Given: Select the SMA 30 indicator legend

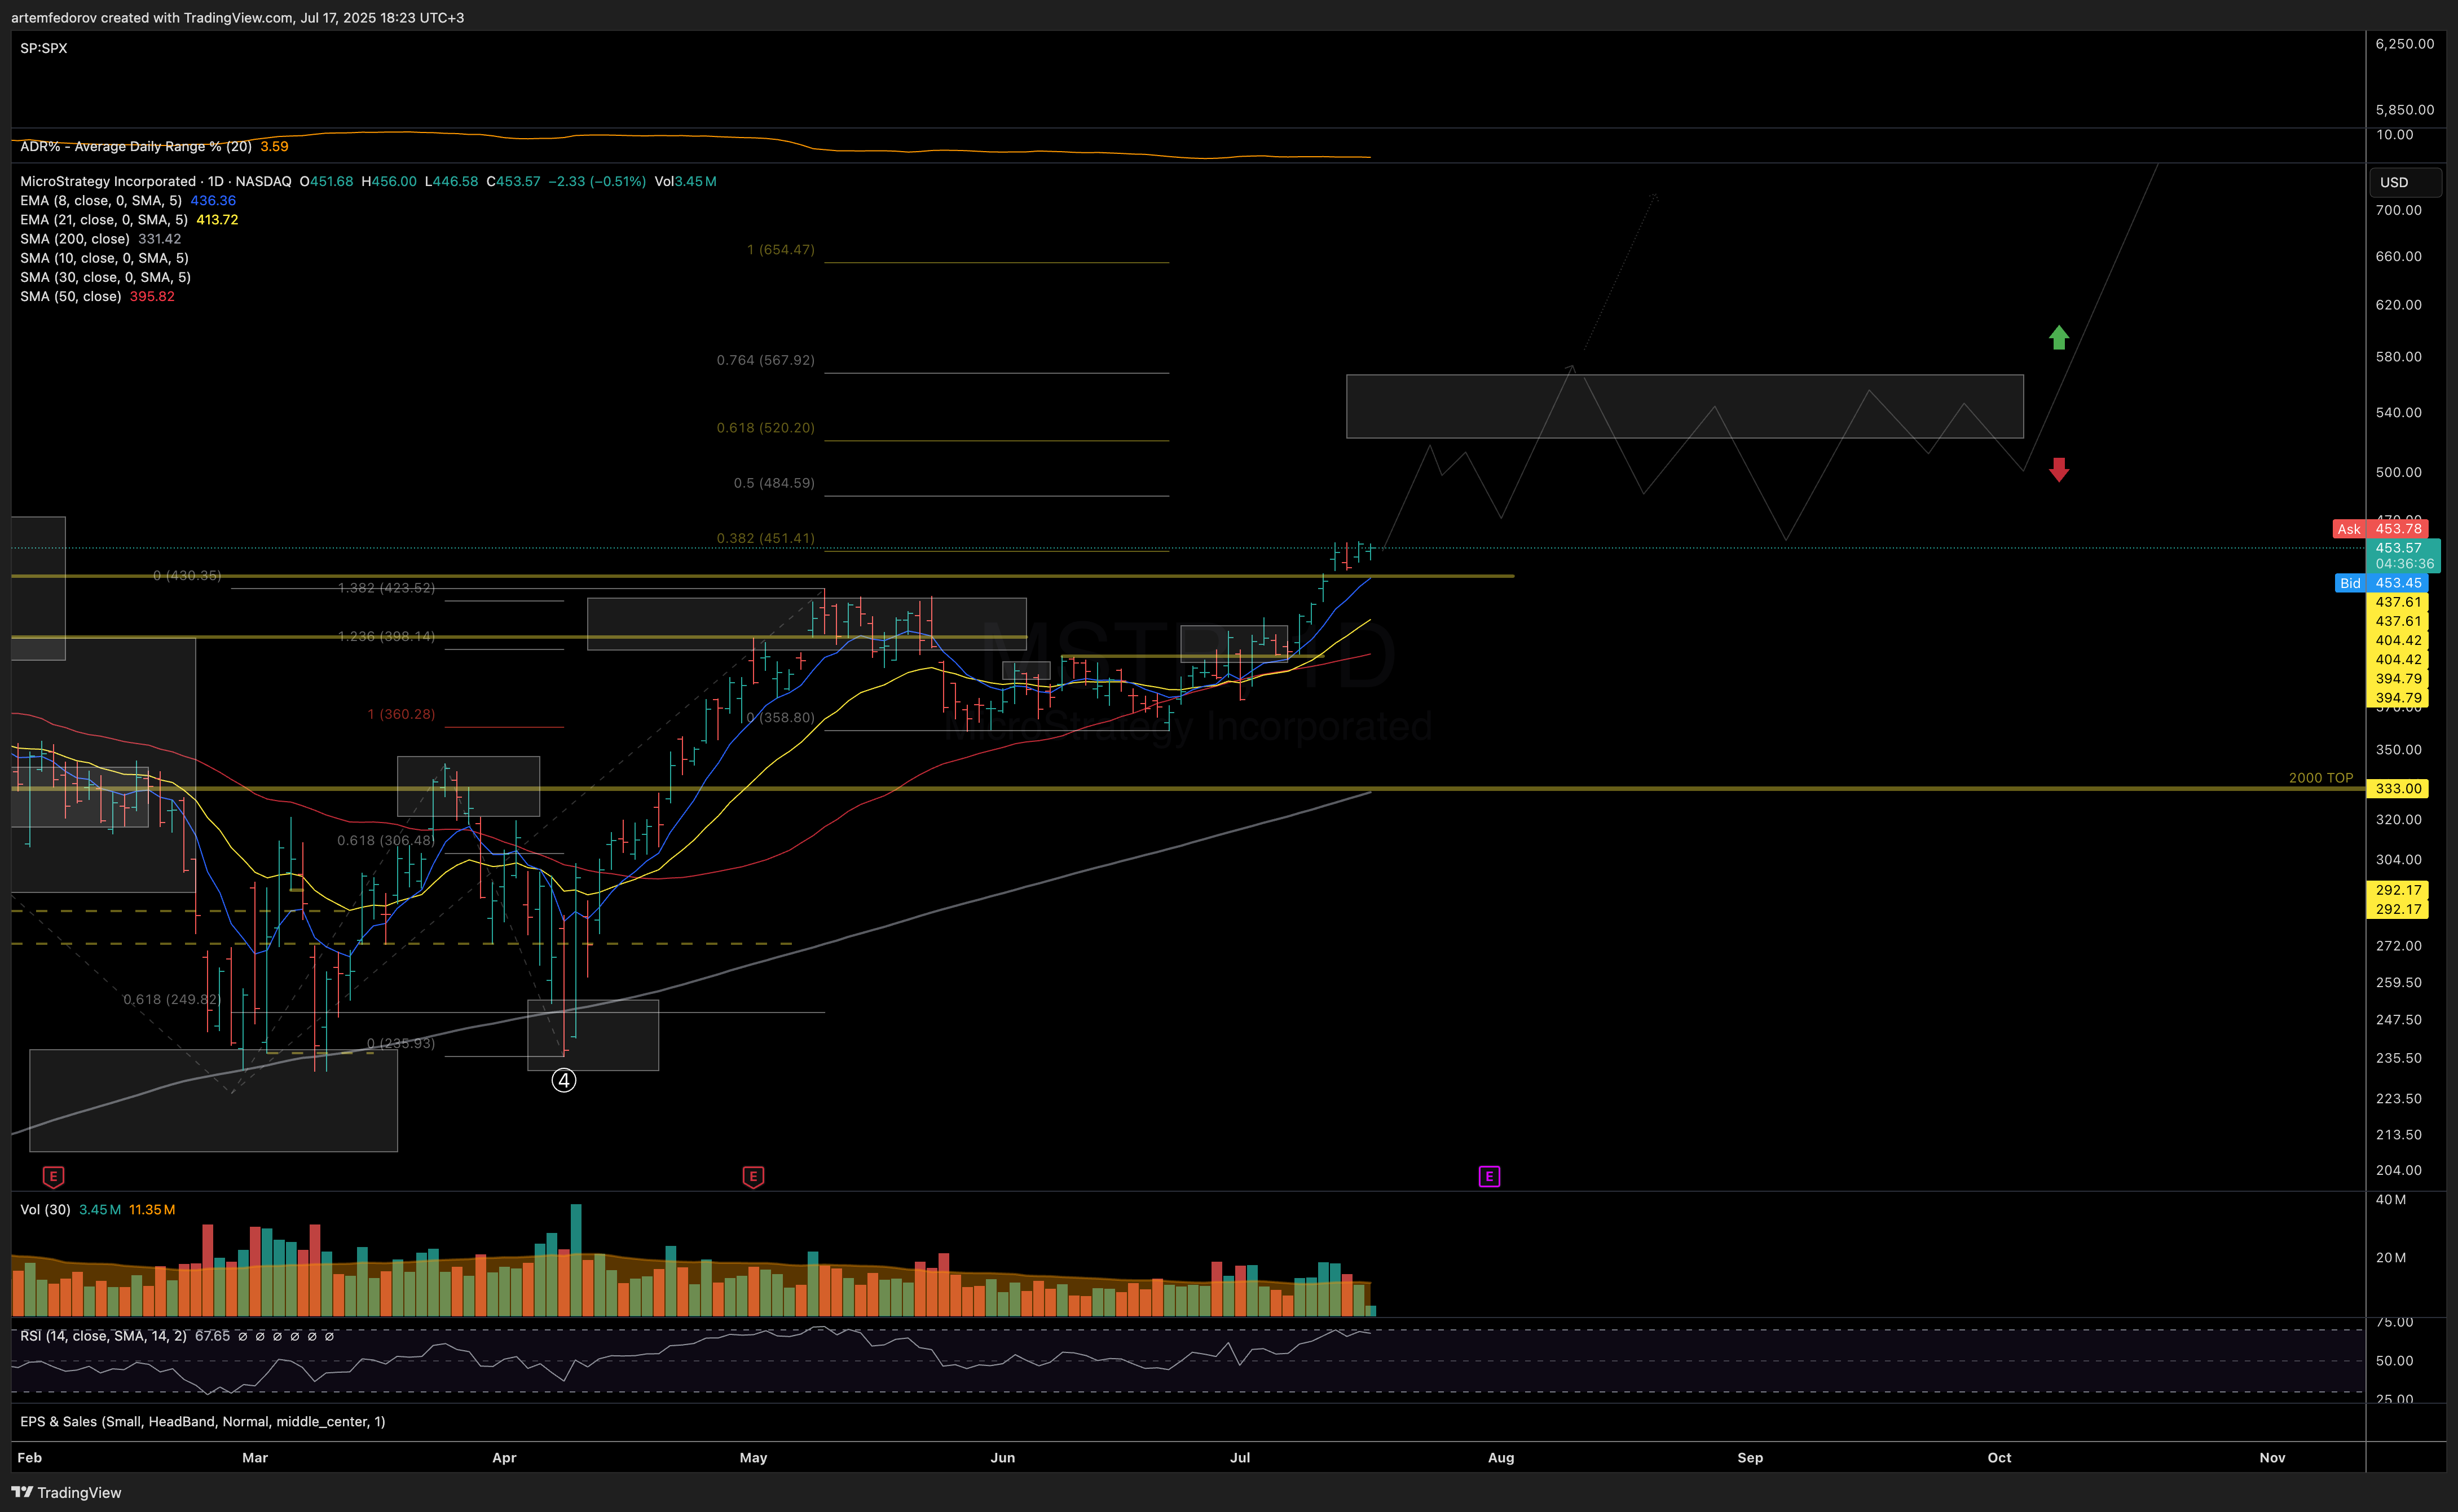Looking at the screenshot, I should click(x=105, y=277).
